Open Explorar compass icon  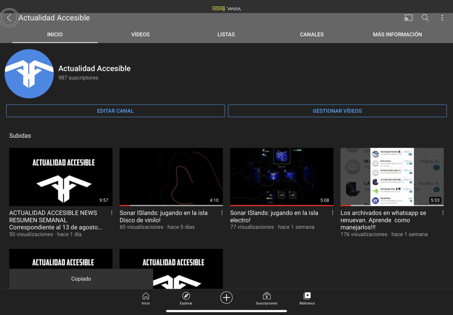click(x=186, y=298)
